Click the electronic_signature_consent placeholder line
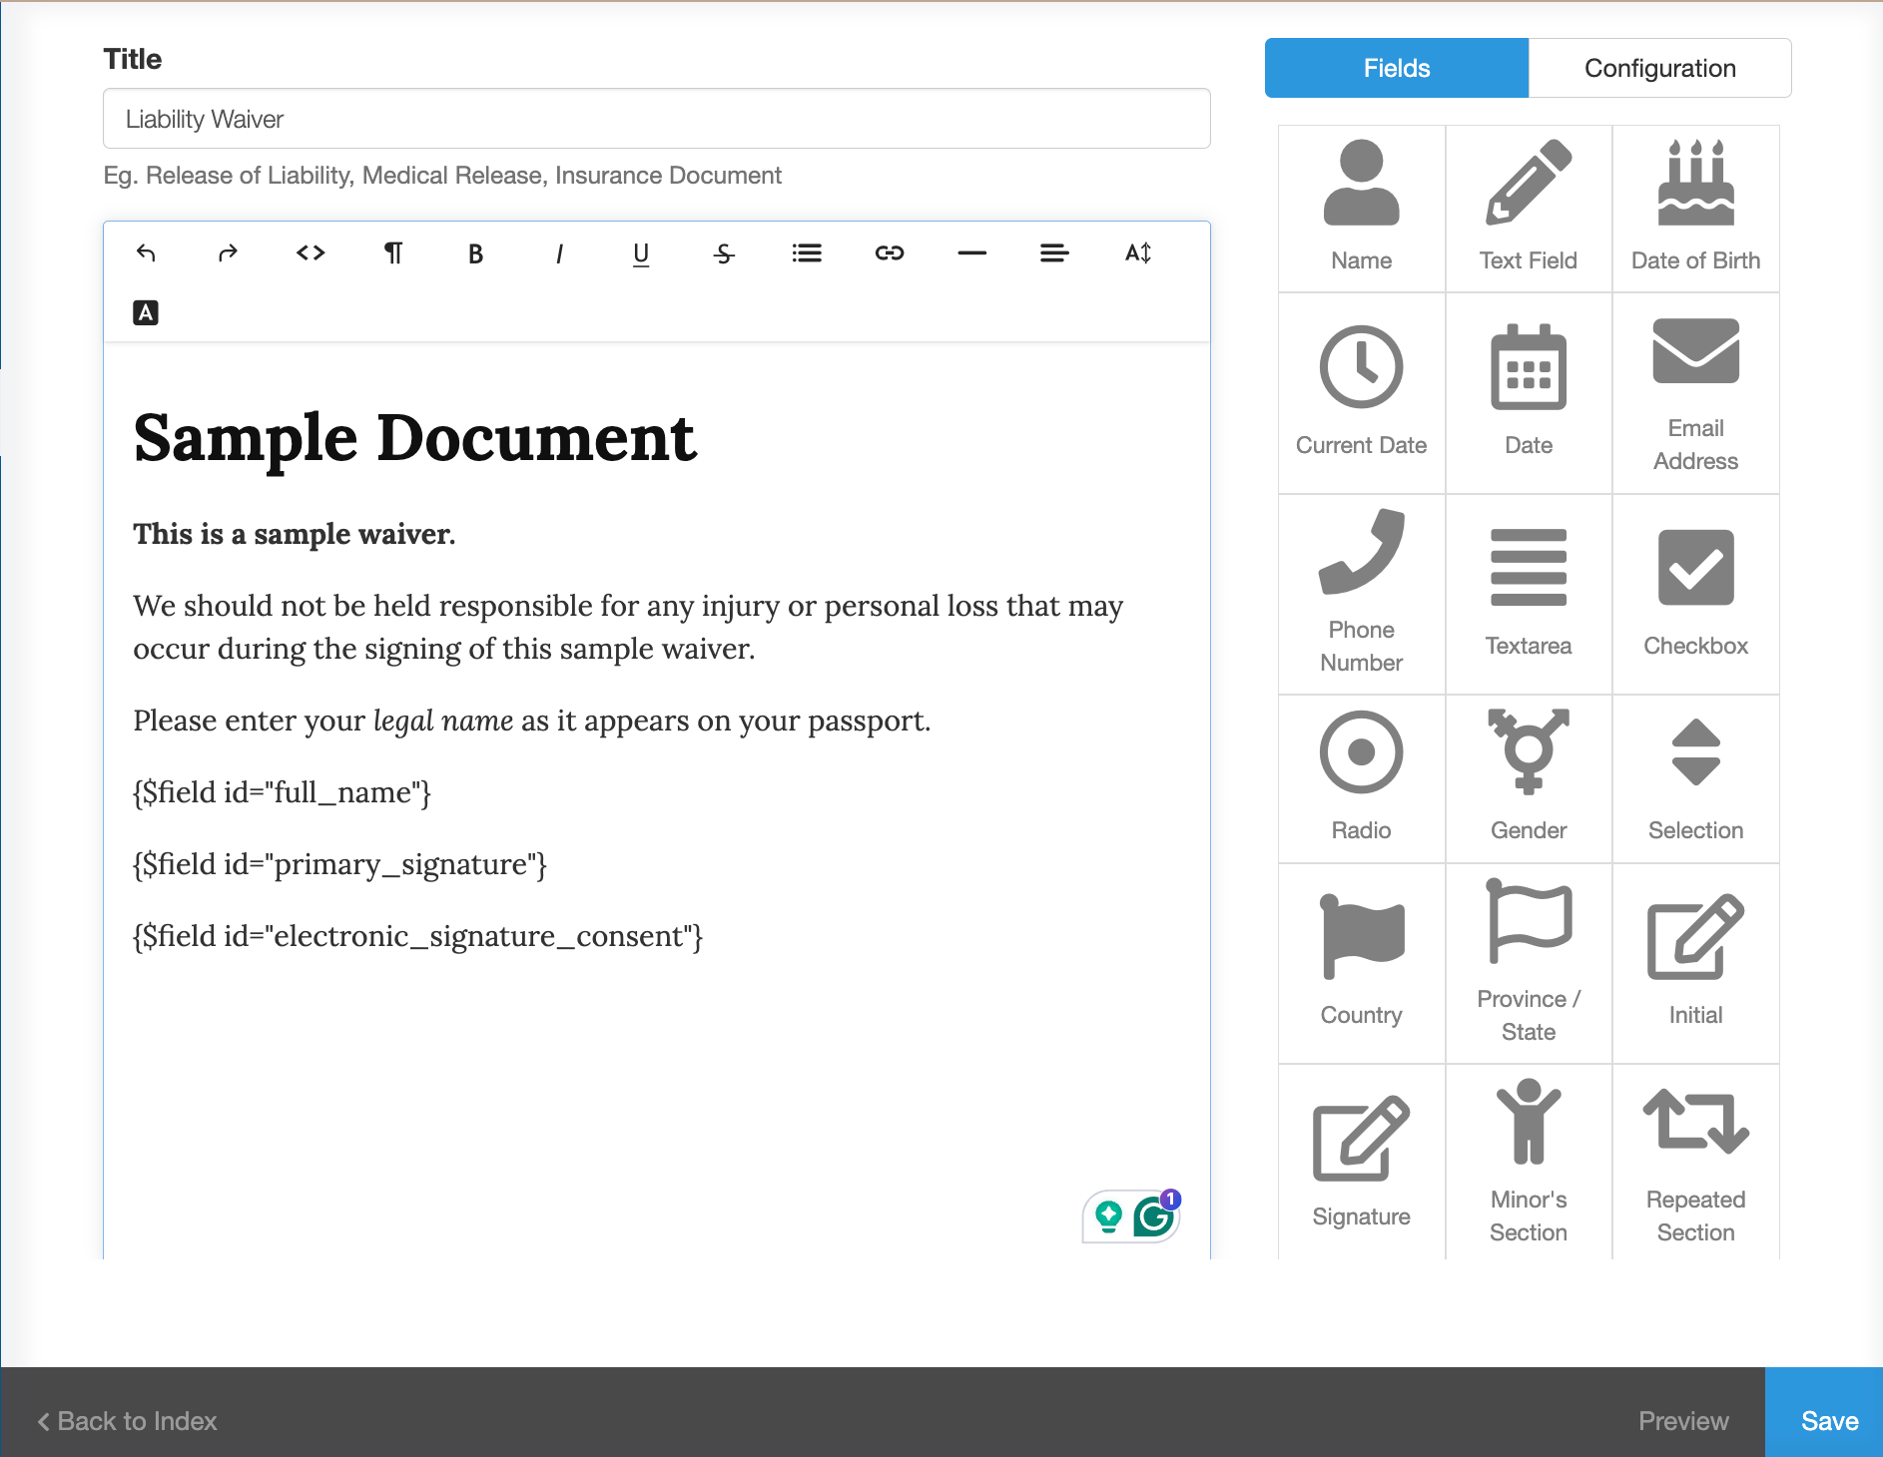Image resolution: width=1883 pixels, height=1457 pixels. coord(418,936)
